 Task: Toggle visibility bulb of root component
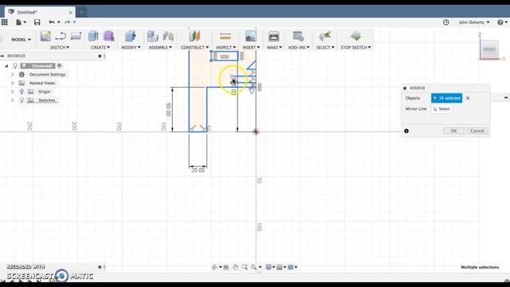[x=15, y=65]
